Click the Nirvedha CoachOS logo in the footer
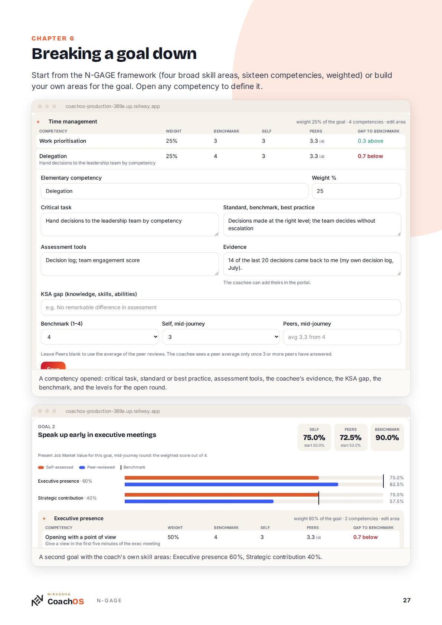 (x=58, y=600)
